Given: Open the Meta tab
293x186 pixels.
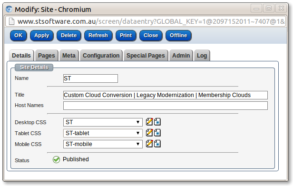Looking at the screenshot, I should [x=69, y=56].
